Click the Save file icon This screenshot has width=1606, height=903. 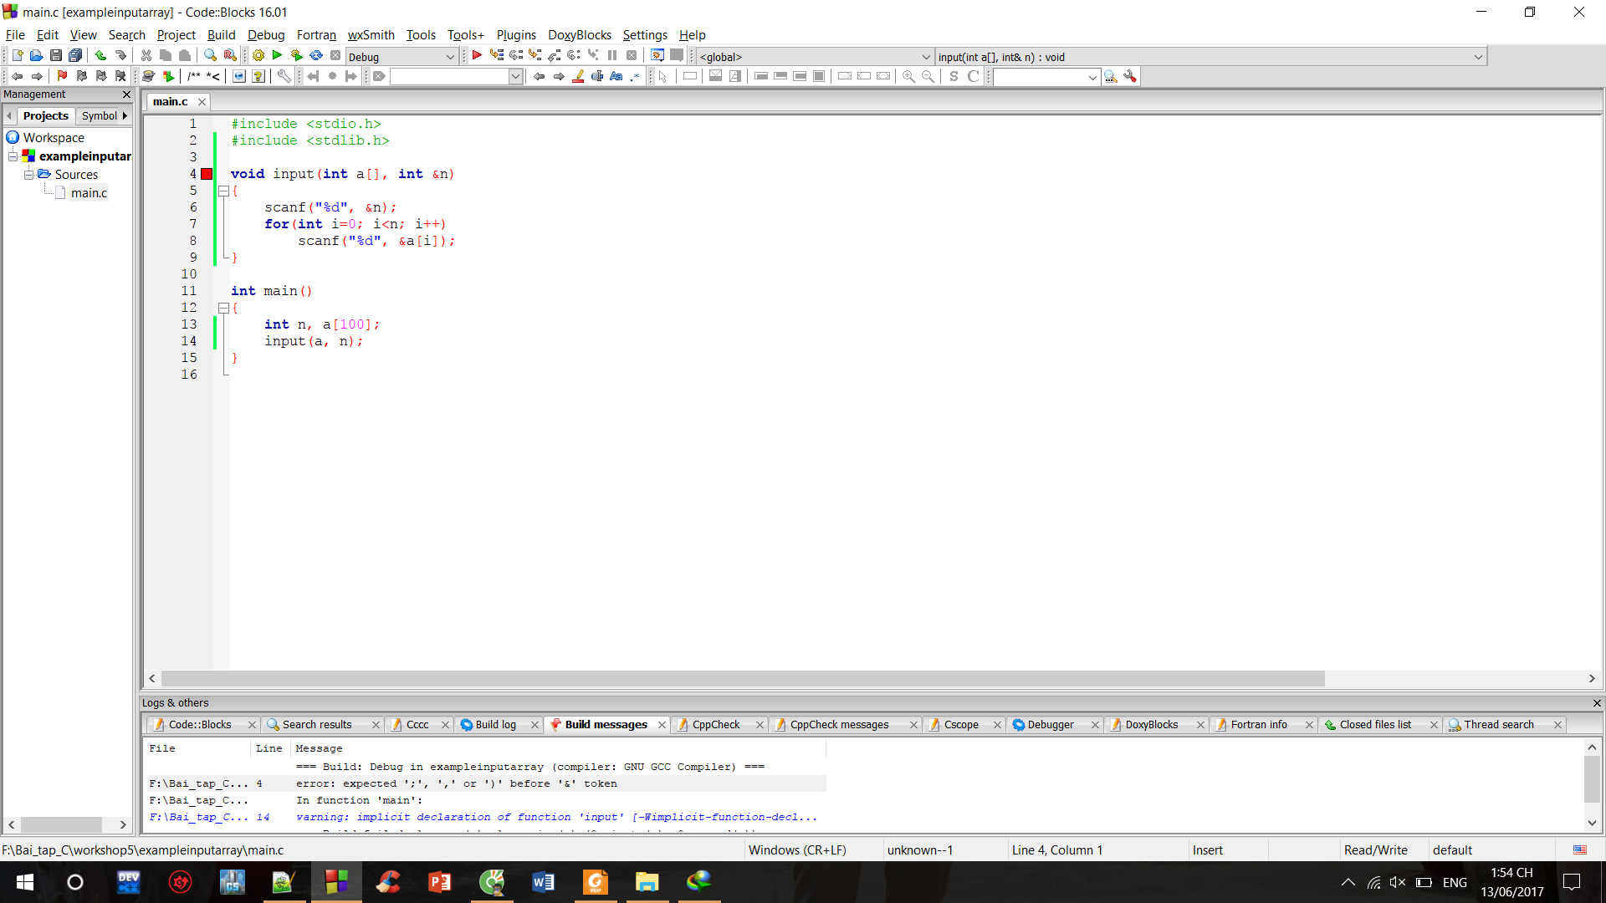55,55
